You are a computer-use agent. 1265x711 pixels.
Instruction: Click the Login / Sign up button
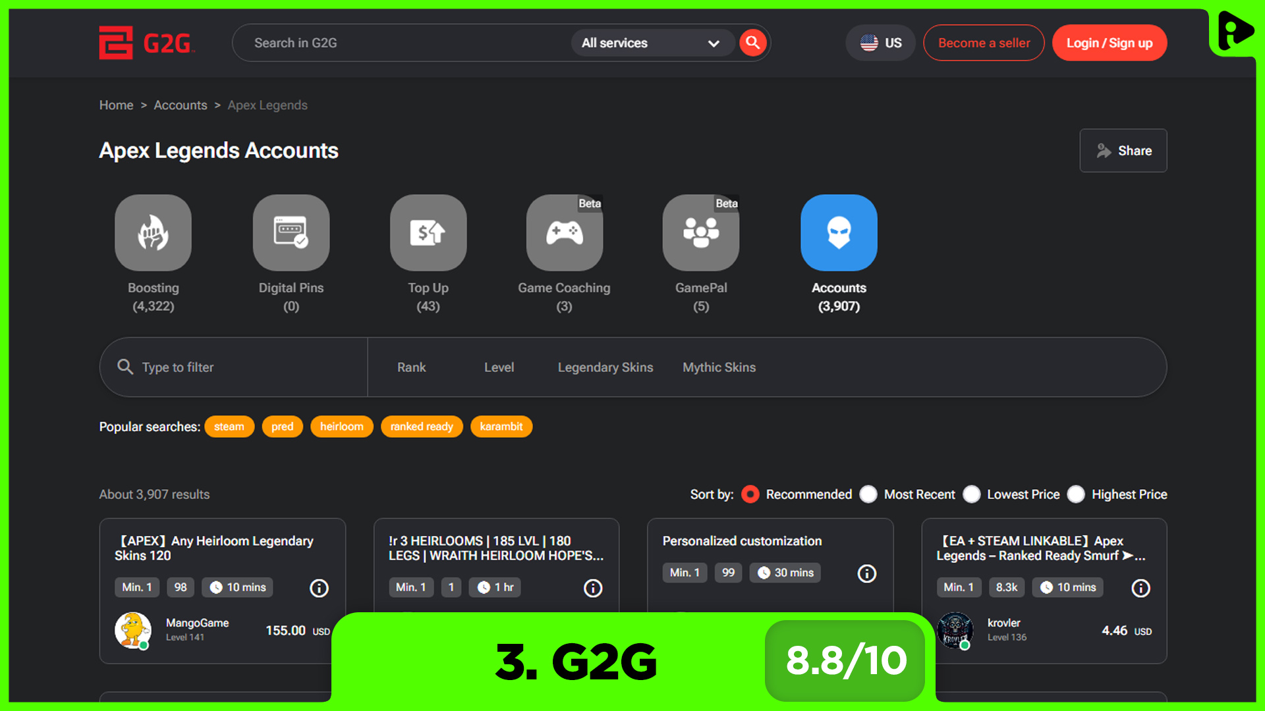point(1110,42)
